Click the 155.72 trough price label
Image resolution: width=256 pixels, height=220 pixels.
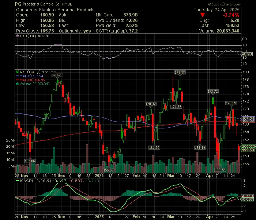tap(220, 170)
